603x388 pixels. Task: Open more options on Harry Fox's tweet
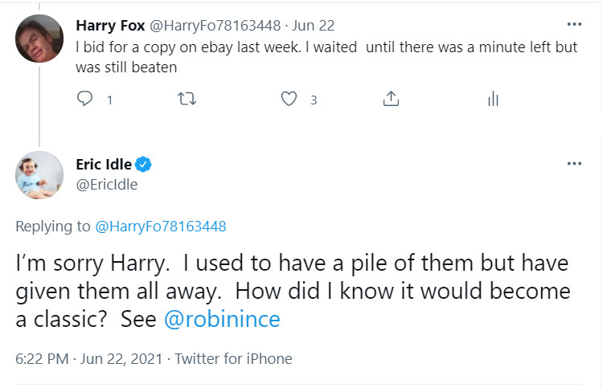pos(574,24)
